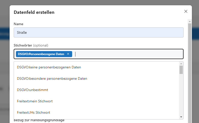Click the Datenfeld erstellen heading
The height and width of the screenshot is (123, 199).
34,12
